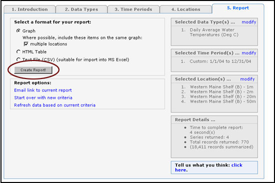This screenshot has width=275, height=183.
Task: Modify the Selected Data Type(s)
Action: pos(249,22)
